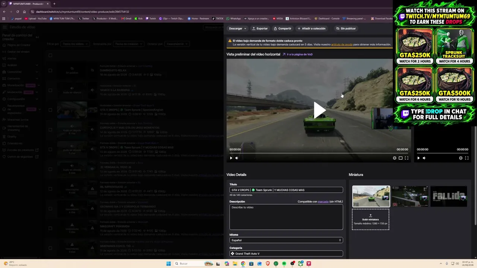The image size is (477, 268).
Task: Enter fullscreen on the vertical video player
Action: coord(467,158)
